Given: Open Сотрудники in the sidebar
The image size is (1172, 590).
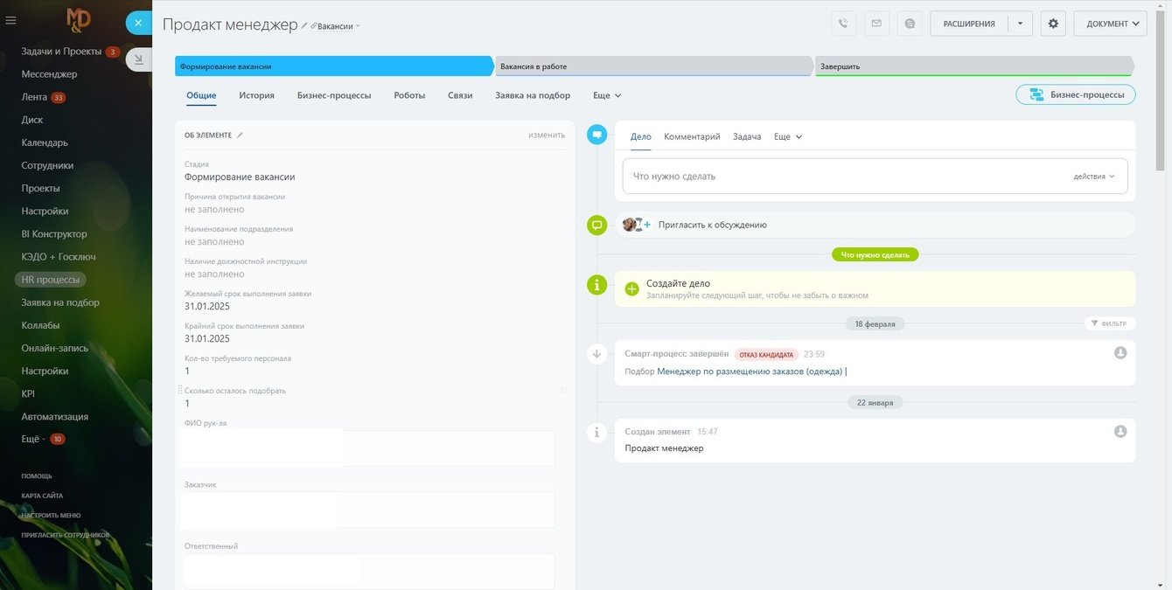Looking at the screenshot, I should pyautogui.click(x=47, y=165).
